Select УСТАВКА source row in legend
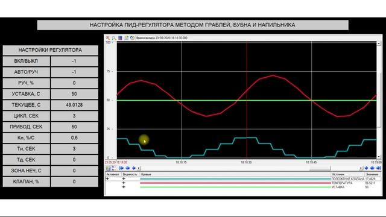 point(338,187)
